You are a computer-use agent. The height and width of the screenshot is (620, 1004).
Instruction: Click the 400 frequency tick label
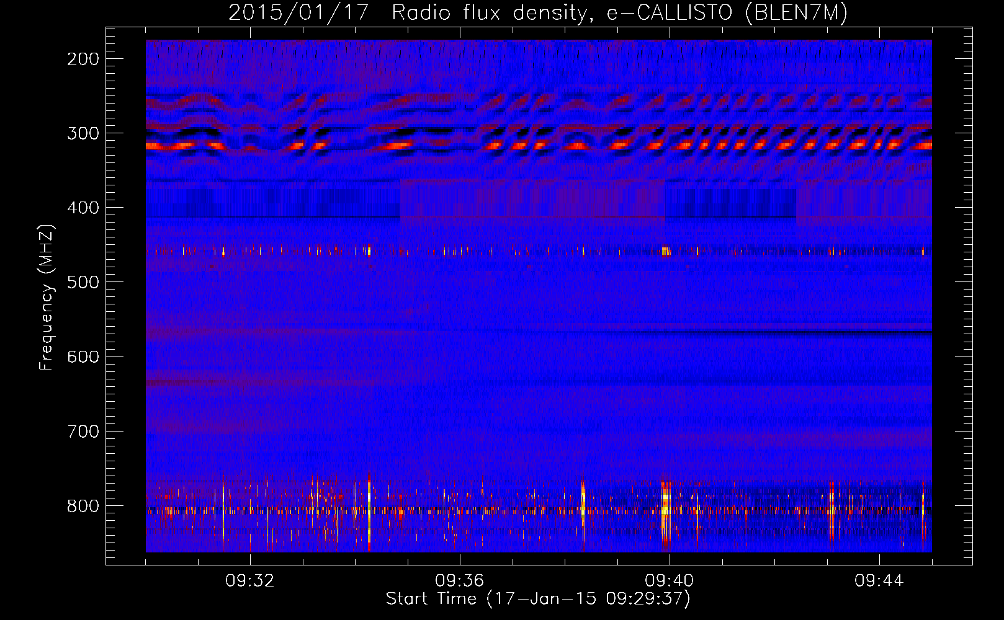(x=83, y=208)
